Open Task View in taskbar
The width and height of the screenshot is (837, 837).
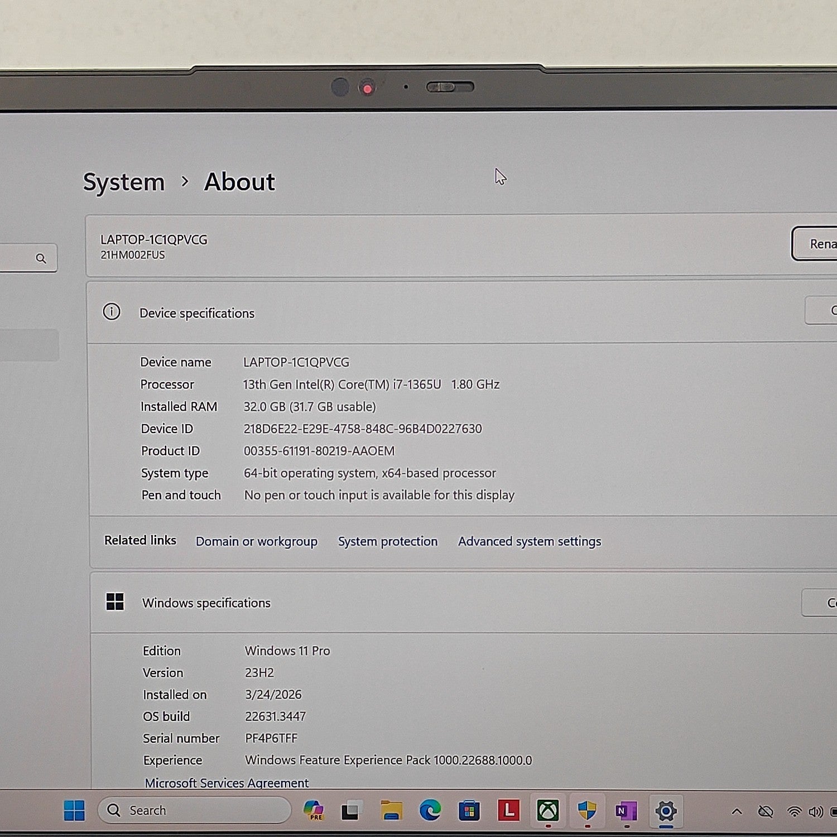[x=352, y=810]
